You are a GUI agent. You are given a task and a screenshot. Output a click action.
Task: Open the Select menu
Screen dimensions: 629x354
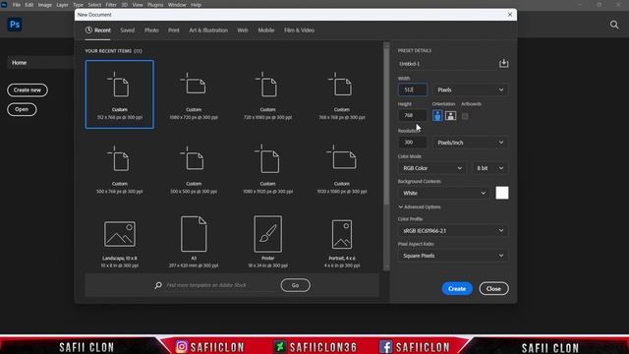[94, 5]
